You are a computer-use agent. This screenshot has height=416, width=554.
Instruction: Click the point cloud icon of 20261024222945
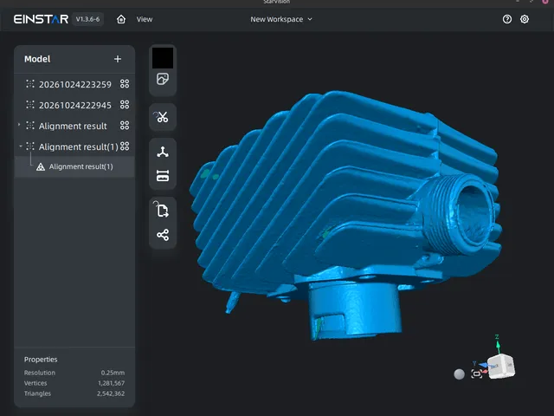click(30, 105)
